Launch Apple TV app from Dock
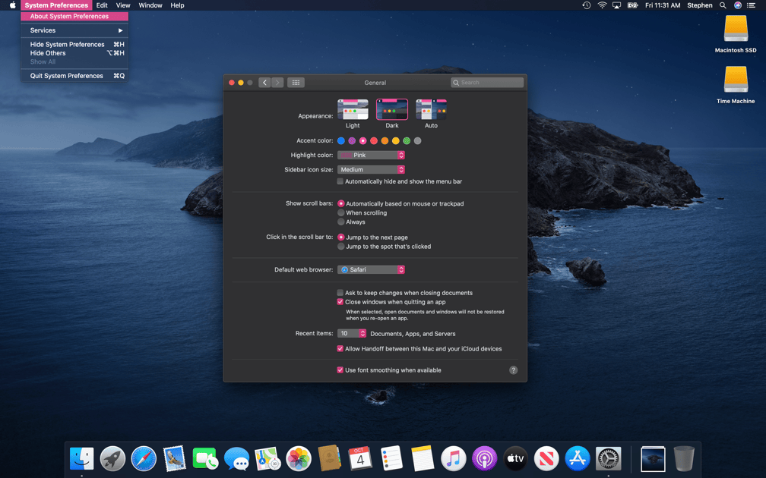This screenshot has width=766, height=478. click(515, 458)
